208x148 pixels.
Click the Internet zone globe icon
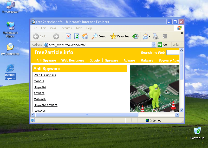147,120
